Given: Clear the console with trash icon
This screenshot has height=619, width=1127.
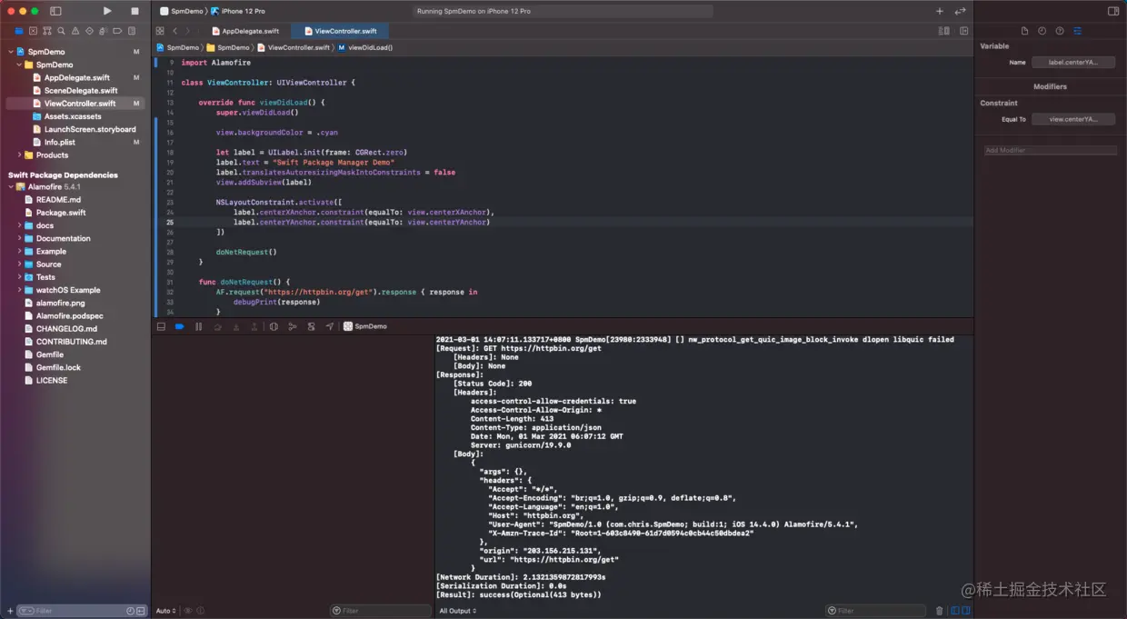Looking at the screenshot, I should click(x=940, y=611).
